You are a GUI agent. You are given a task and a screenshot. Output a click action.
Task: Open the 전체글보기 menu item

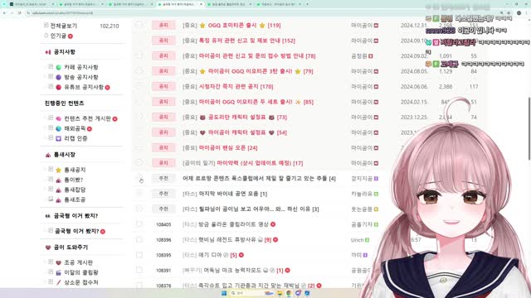[64, 26]
